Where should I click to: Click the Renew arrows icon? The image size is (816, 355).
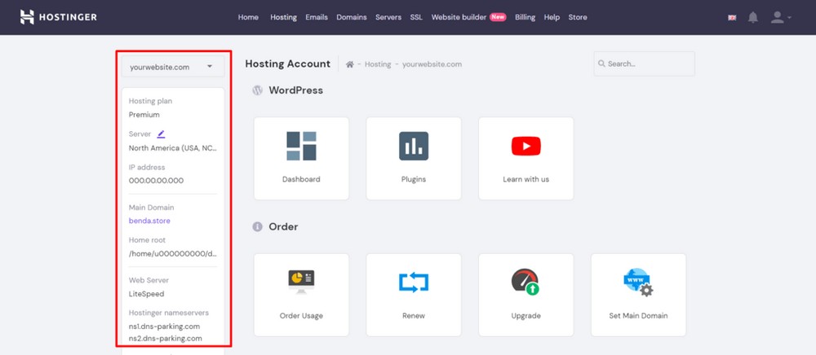coord(414,283)
